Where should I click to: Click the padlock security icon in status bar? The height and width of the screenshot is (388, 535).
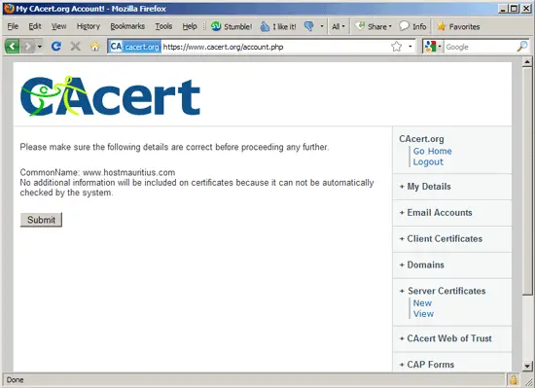coord(514,379)
